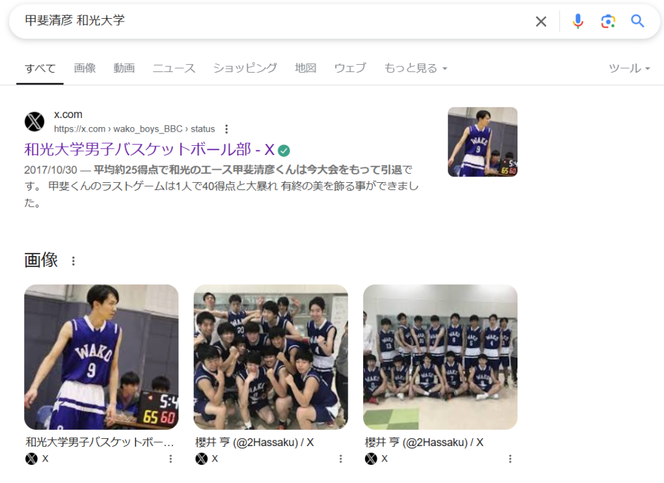
Task: Open Google Lens image search icon
Action: pos(608,21)
